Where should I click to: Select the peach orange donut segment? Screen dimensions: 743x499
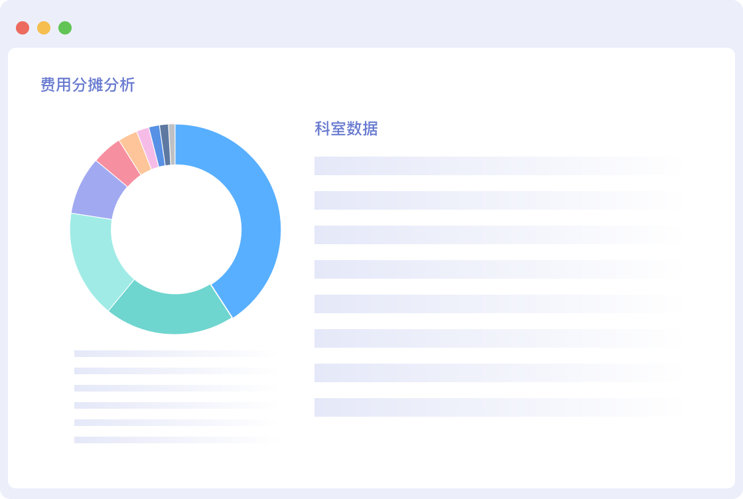[x=135, y=151]
